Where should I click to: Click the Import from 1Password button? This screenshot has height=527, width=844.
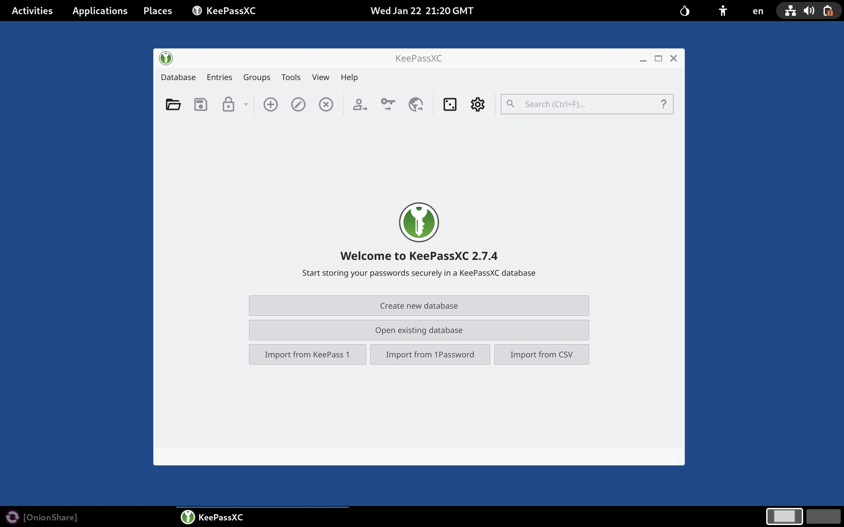(430, 354)
